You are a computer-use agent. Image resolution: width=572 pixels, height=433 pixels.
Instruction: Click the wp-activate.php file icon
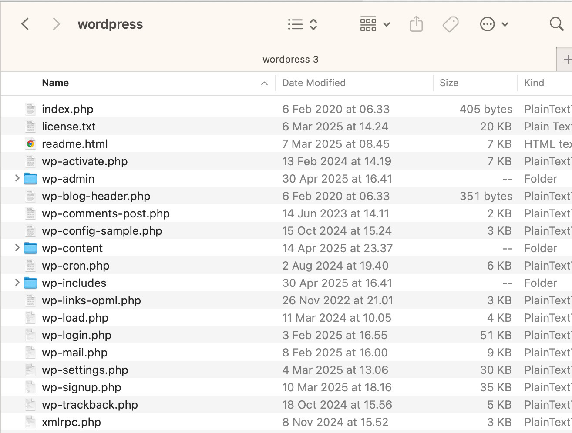pos(30,161)
